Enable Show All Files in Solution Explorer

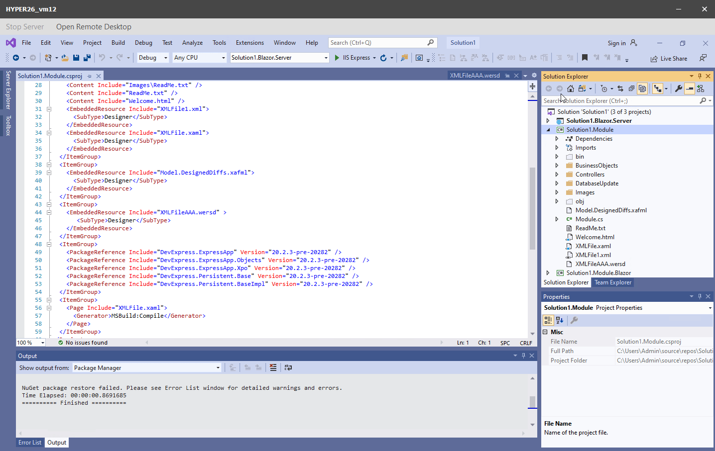[642, 89]
